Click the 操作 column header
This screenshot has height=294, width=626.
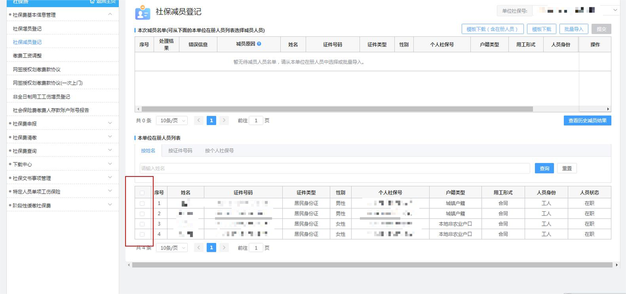[595, 45]
